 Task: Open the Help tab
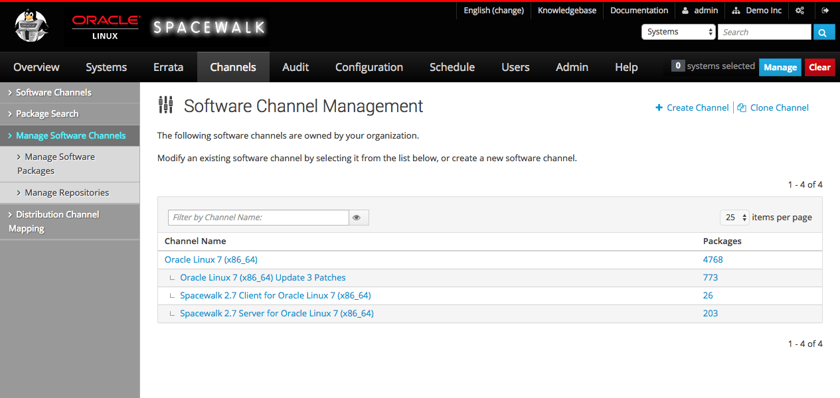click(626, 67)
